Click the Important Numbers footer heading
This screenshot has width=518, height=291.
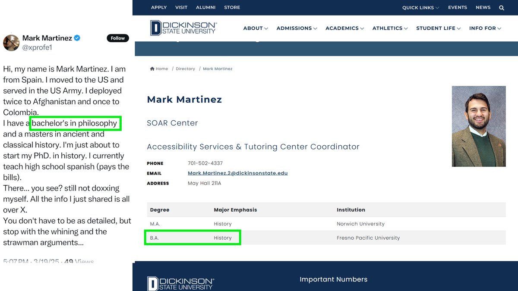point(334,279)
